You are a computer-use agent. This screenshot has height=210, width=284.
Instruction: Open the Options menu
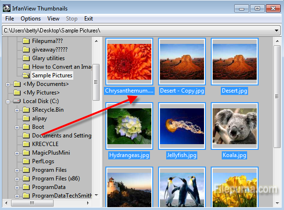click(31, 19)
